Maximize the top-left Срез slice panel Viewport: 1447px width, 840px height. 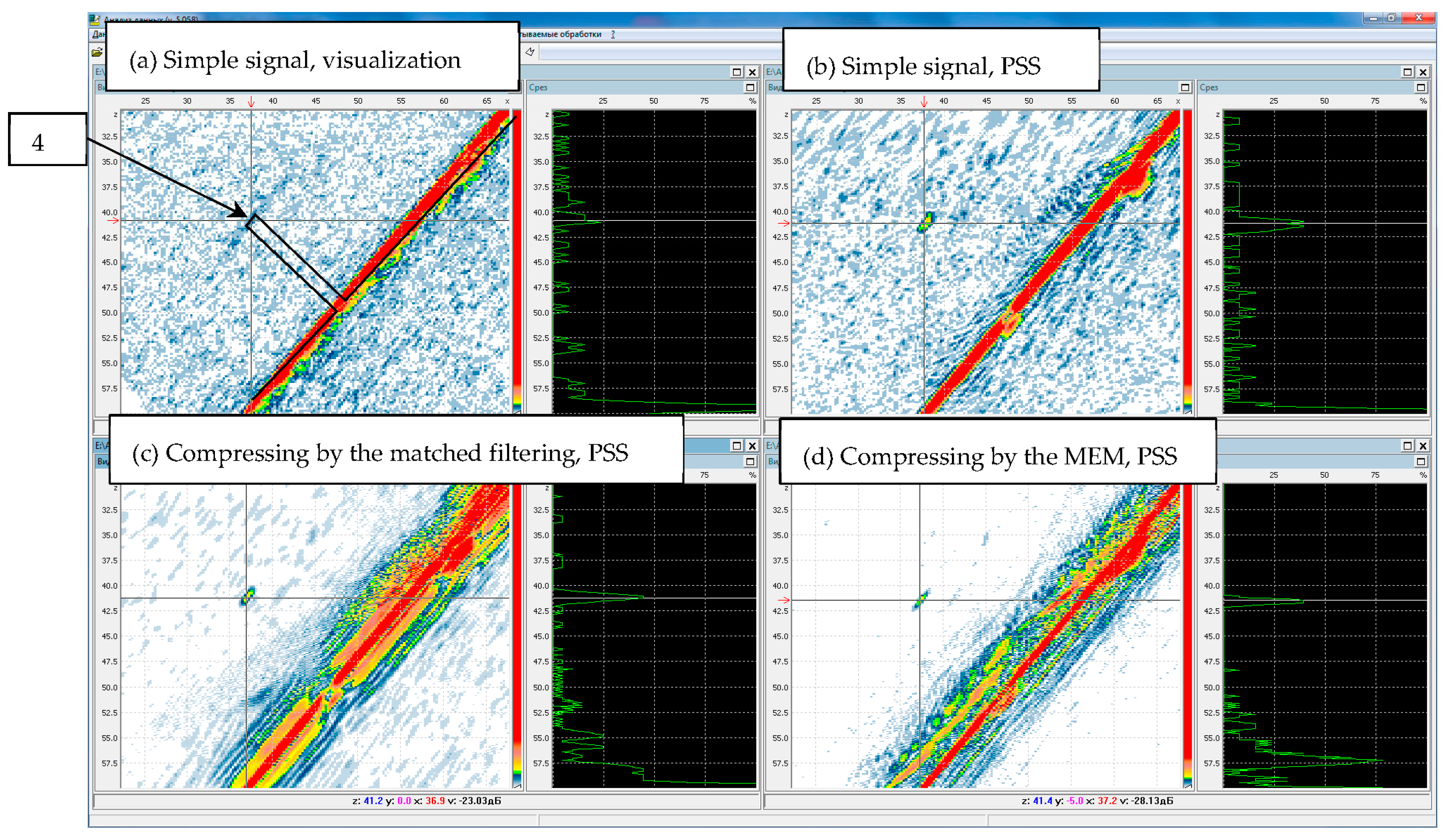pos(750,87)
